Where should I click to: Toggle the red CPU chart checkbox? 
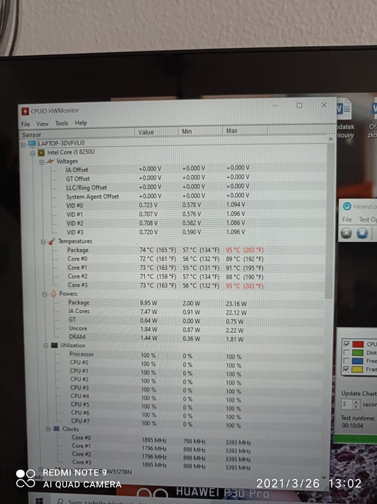[347, 344]
